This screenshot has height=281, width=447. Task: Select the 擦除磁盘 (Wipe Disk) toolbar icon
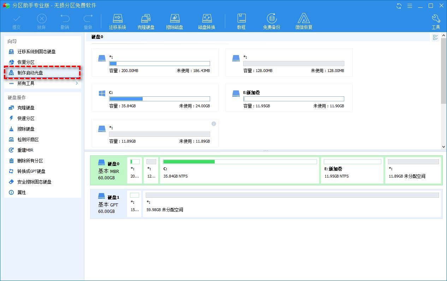[x=174, y=20]
